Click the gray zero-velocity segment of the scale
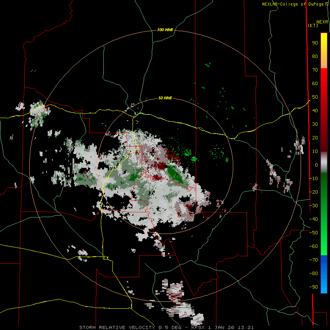 (x=324, y=162)
